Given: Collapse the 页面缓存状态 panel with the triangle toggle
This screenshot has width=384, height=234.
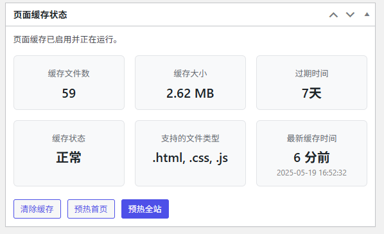Looking at the screenshot, I should pyautogui.click(x=367, y=15).
